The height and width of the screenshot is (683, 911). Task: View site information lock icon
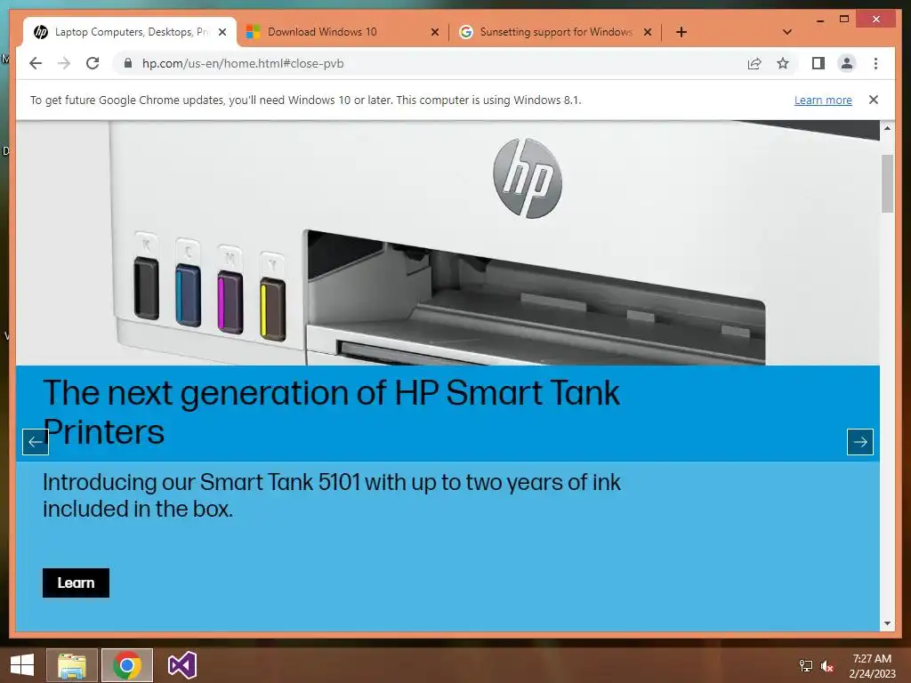pos(128,63)
